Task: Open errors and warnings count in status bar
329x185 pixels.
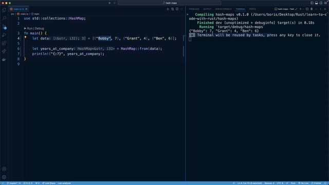Action: tap(28, 183)
